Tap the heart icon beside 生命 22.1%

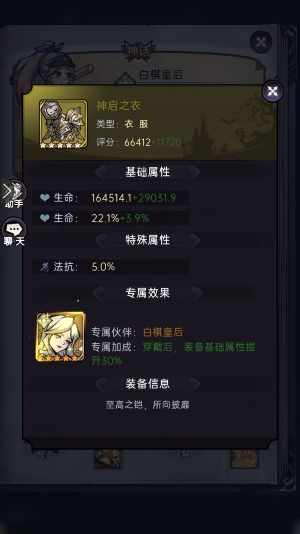pyautogui.click(x=45, y=218)
